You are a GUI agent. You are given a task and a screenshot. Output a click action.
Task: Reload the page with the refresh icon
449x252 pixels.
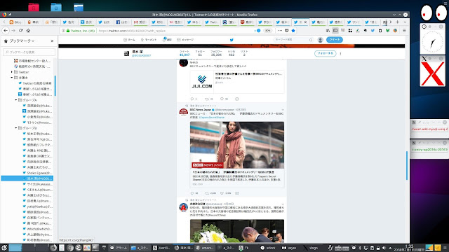[x=20, y=31]
